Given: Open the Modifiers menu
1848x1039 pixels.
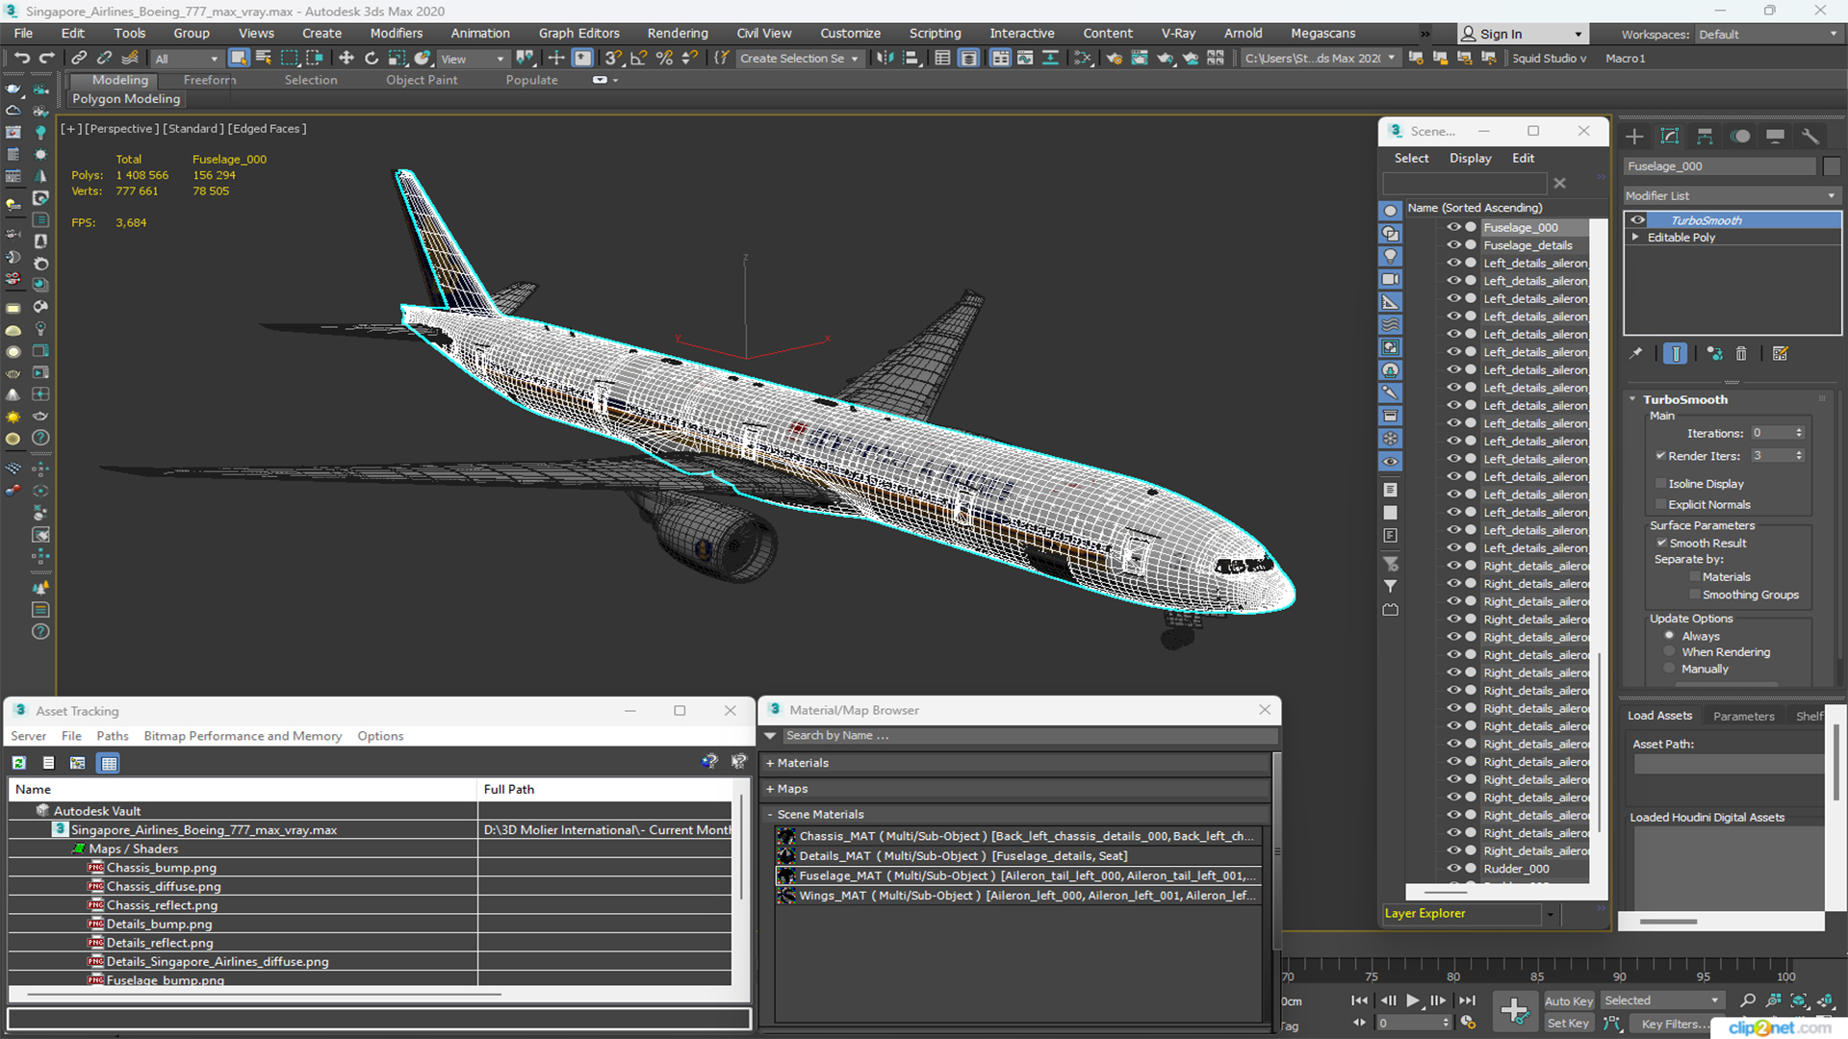Looking at the screenshot, I should coord(396,33).
